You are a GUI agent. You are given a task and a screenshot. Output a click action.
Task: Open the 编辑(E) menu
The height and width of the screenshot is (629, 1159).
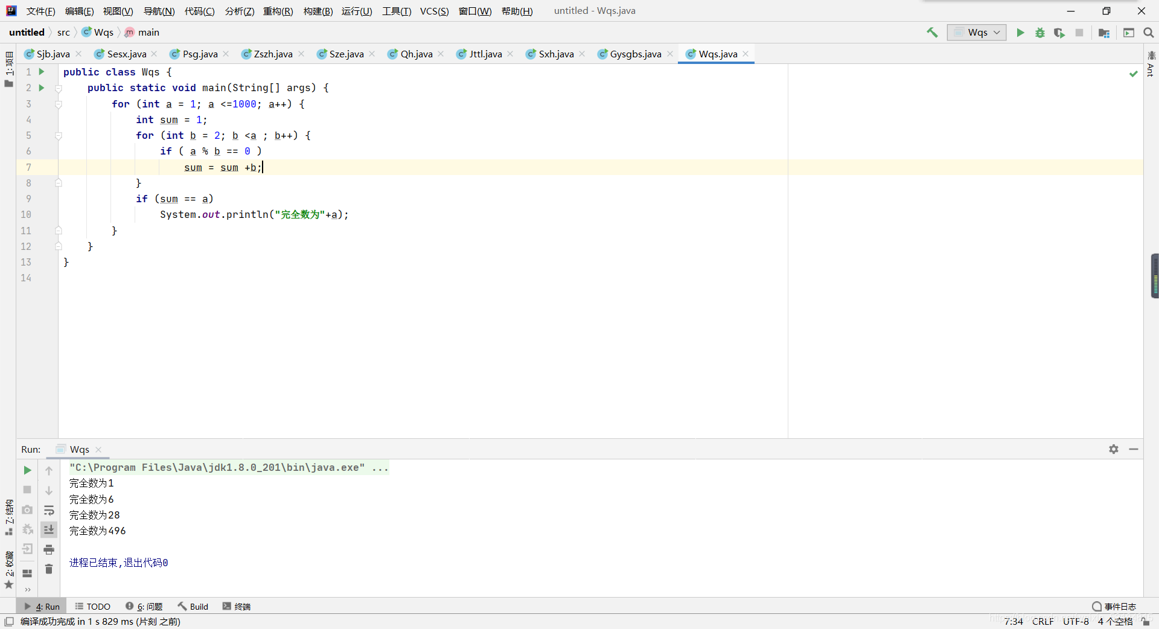79,11
